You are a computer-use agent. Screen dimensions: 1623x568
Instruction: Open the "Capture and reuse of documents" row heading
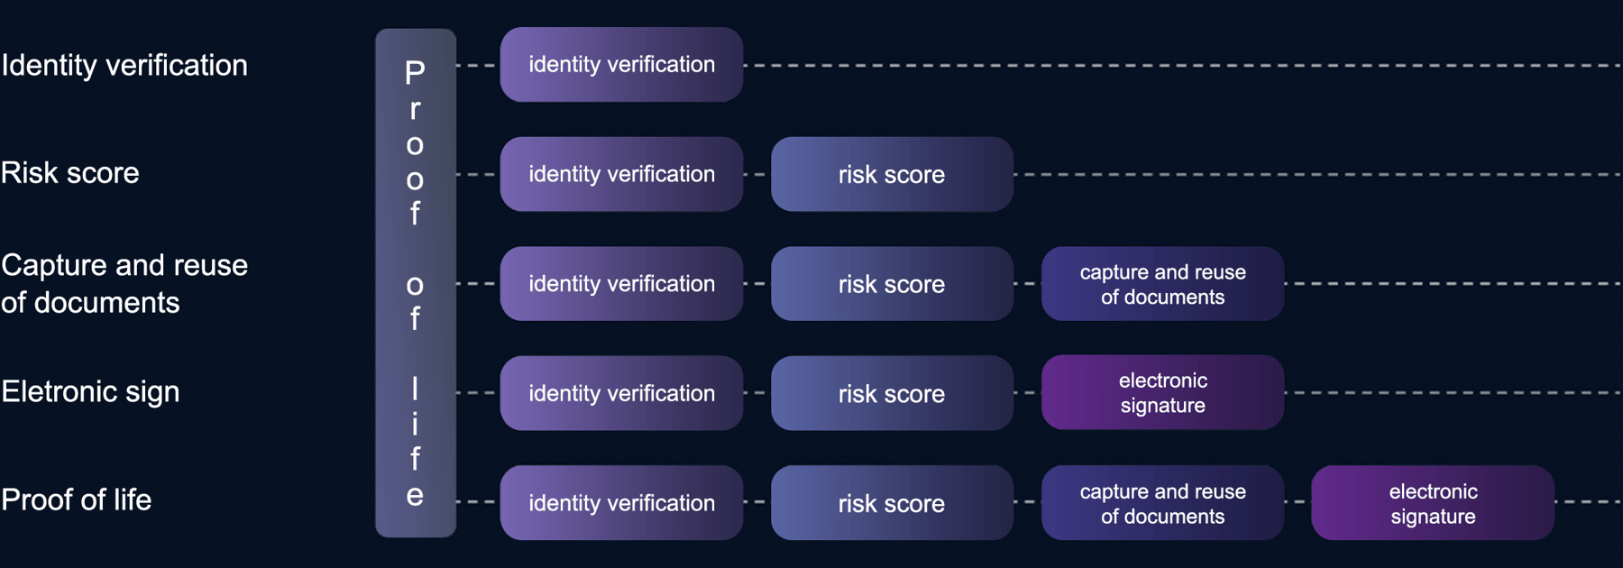click(124, 283)
